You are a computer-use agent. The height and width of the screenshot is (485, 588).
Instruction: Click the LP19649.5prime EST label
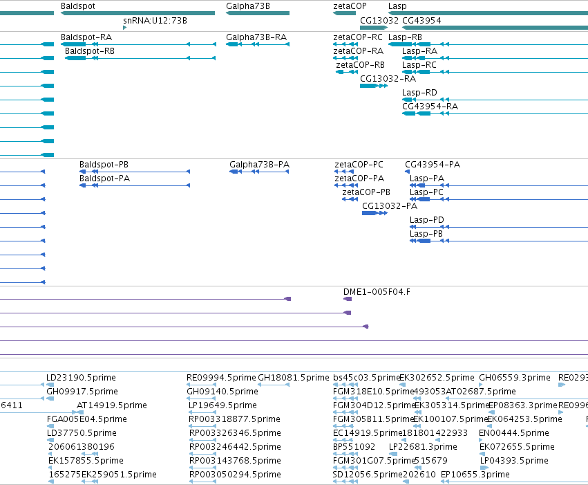click(x=222, y=405)
